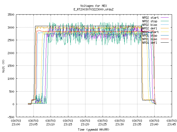Click the light blue NPD2 bias legend line
The image size is (177, 132).
click(165, 24)
